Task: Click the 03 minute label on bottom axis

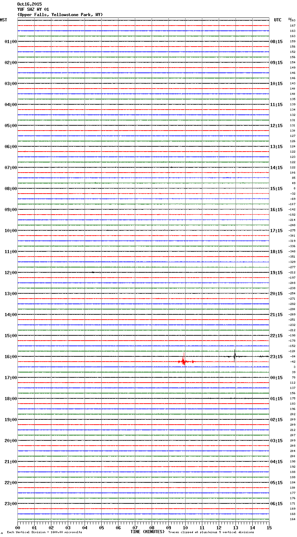Action: pyautogui.click(x=68, y=528)
